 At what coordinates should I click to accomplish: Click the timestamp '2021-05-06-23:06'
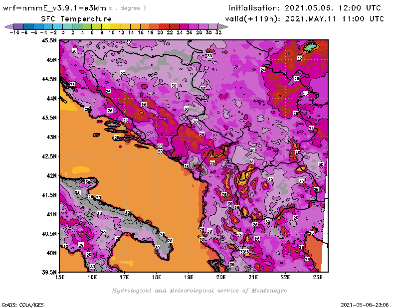365,305
